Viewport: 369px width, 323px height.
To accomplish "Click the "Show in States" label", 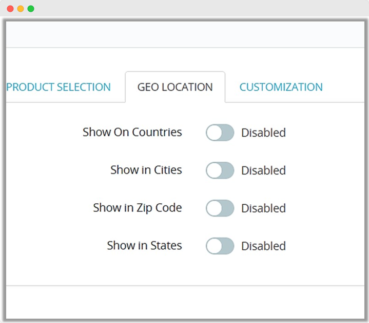I will (x=144, y=246).
